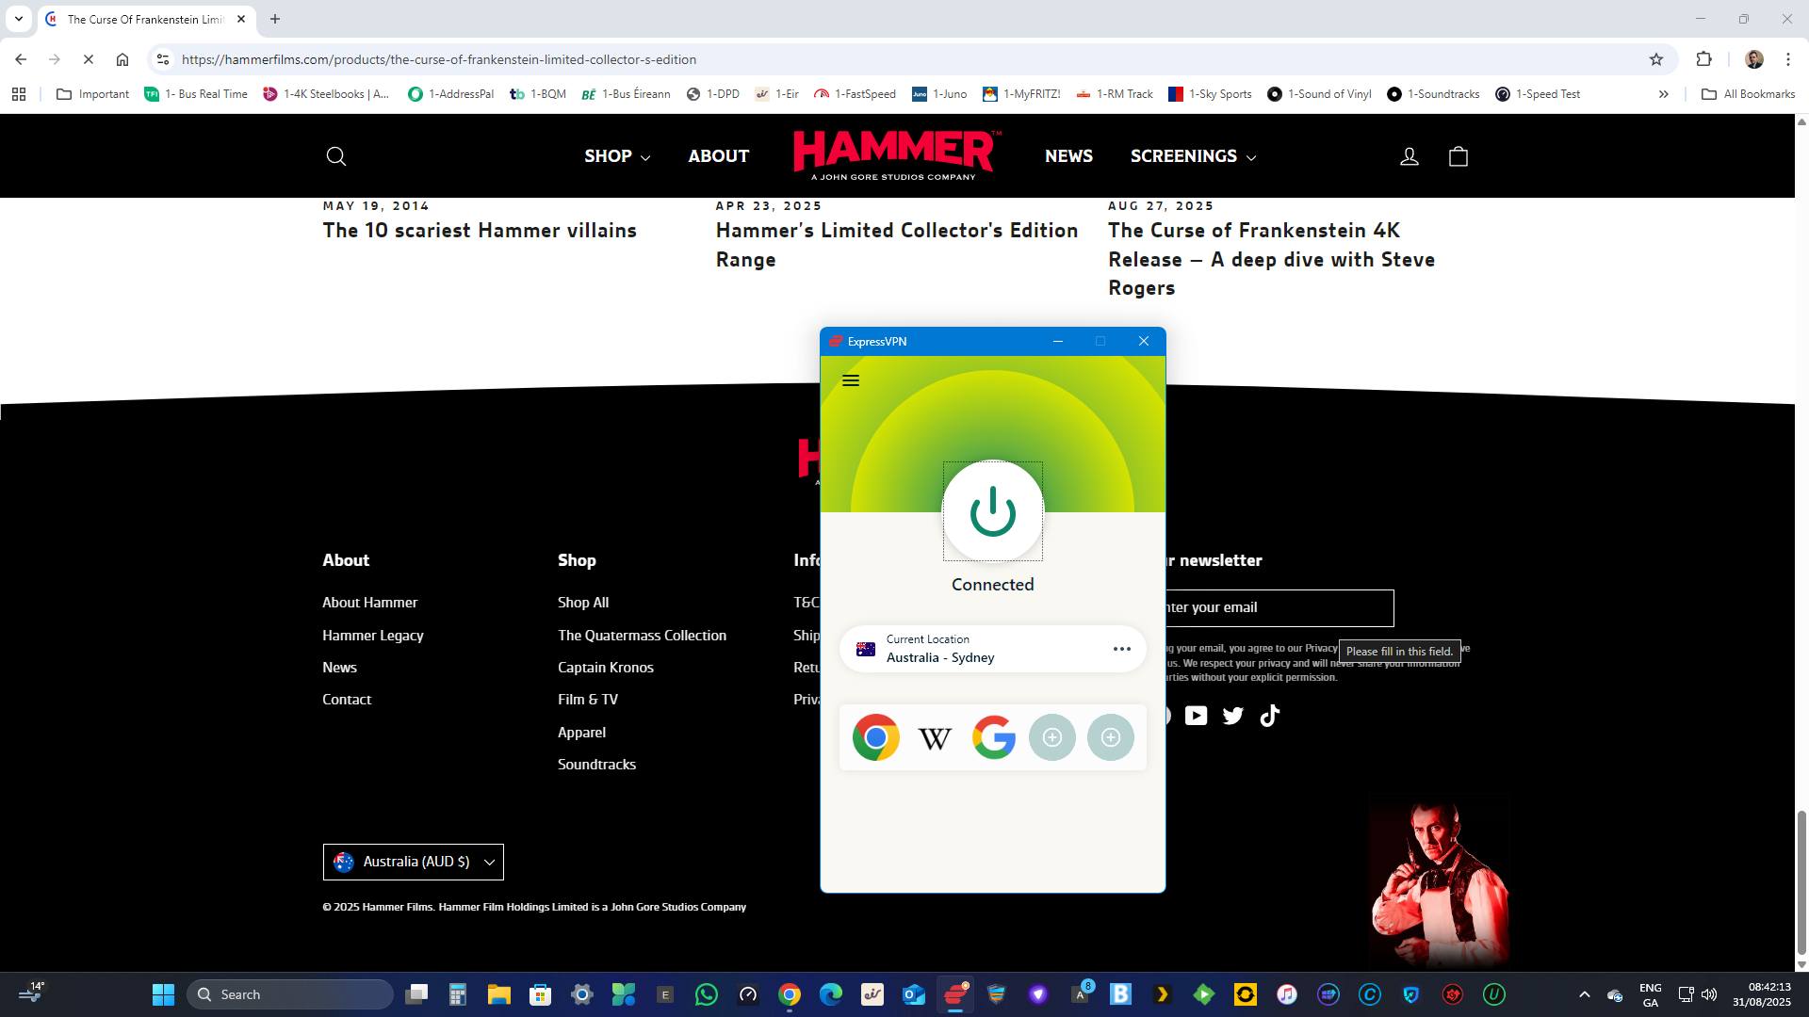The image size is (1809, 1017).
Task: Click the newsletter email input field
Action: 1279,608
